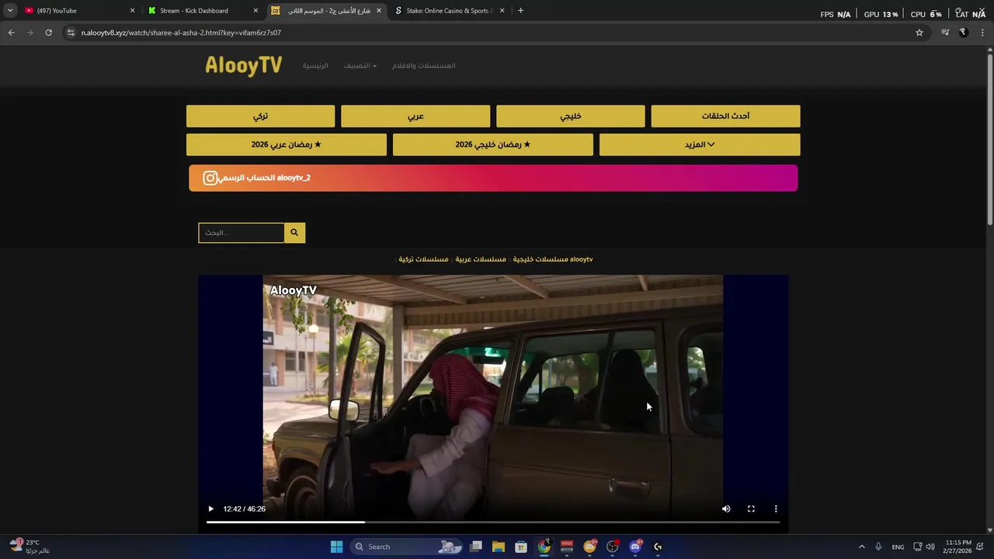Open File Explorer from the taskbar
The width and height of the screenshot is (994, 559).
point(499,547)
